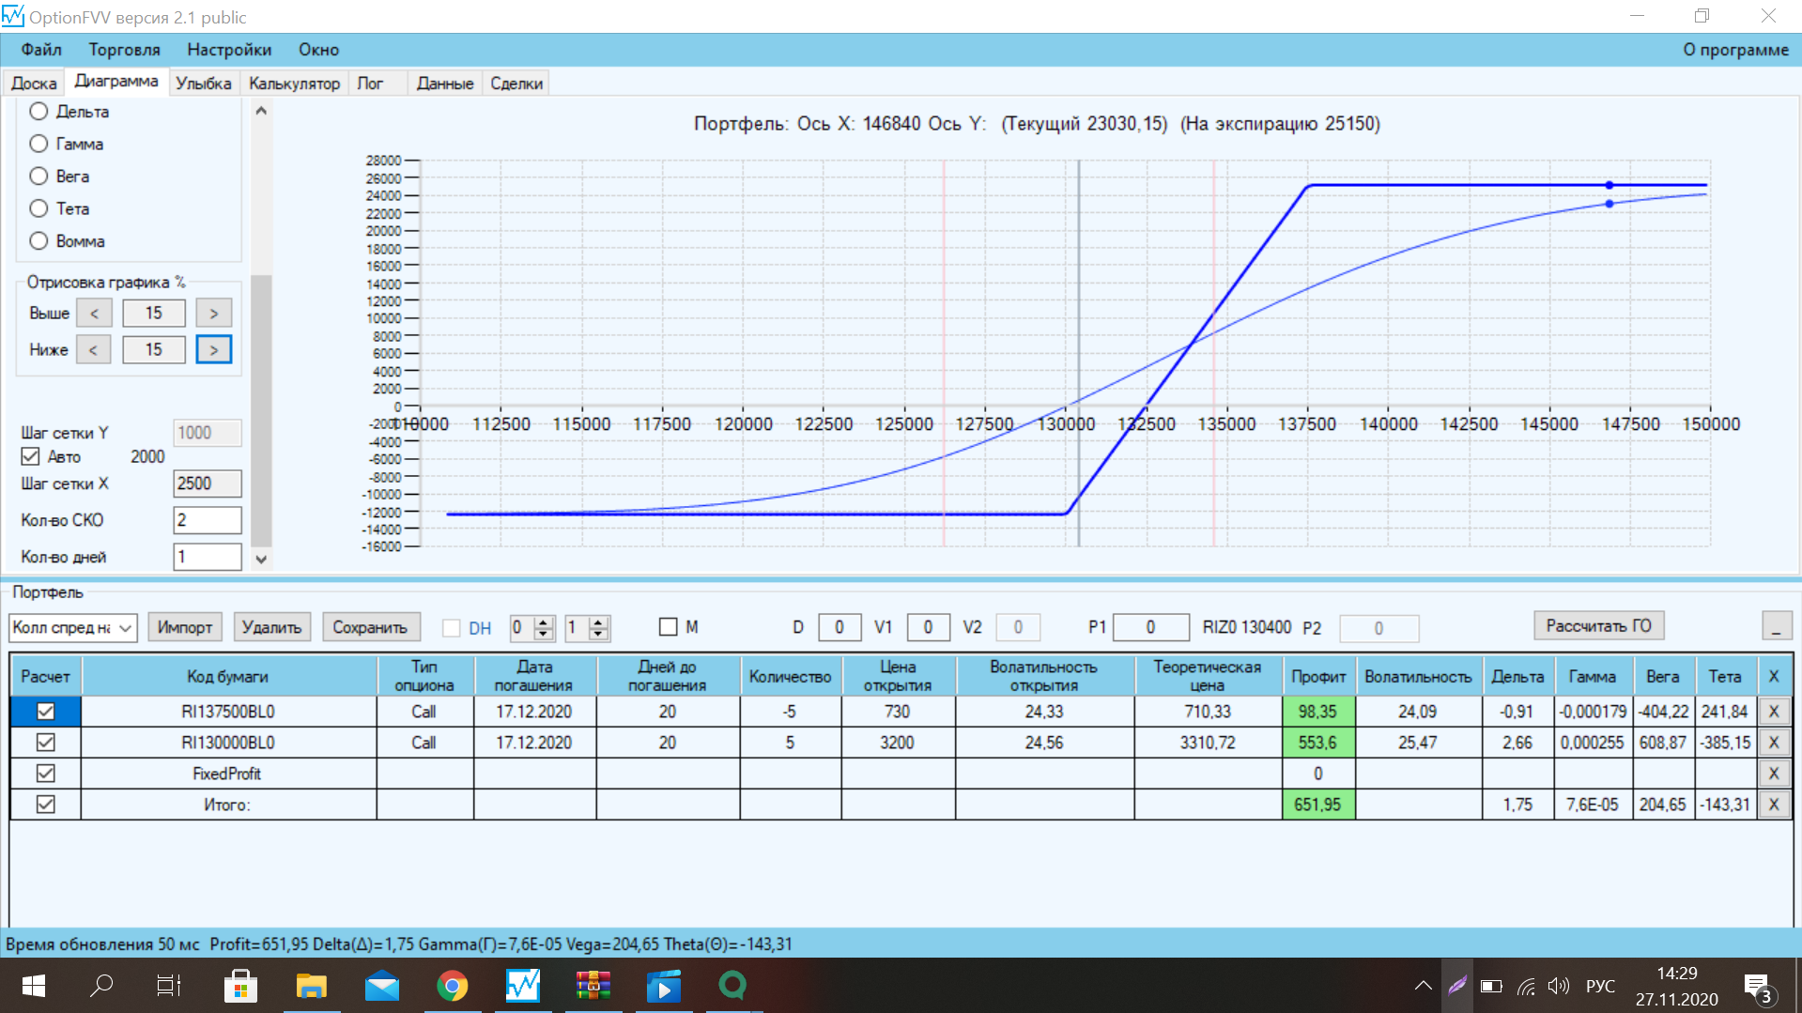The width and height of the screenshot is (1802, 1013).
Task: Open File Explorer from taskbar
Action: pos(311,986)
